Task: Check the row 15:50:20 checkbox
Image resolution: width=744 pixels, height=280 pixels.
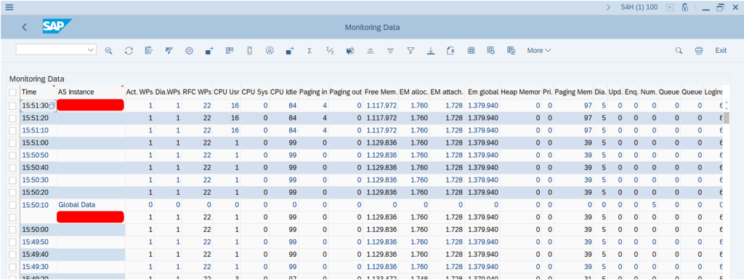Action: pyautogui.click(x=13, y=192)
